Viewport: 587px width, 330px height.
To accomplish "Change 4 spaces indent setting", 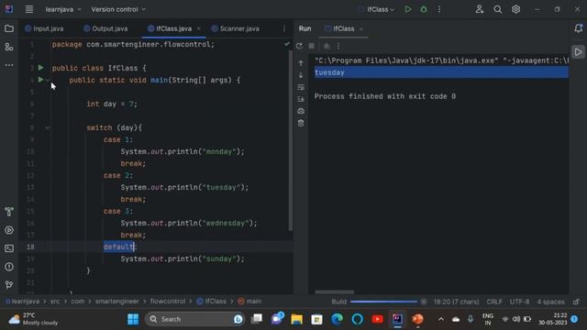I will tap(550, 302).
